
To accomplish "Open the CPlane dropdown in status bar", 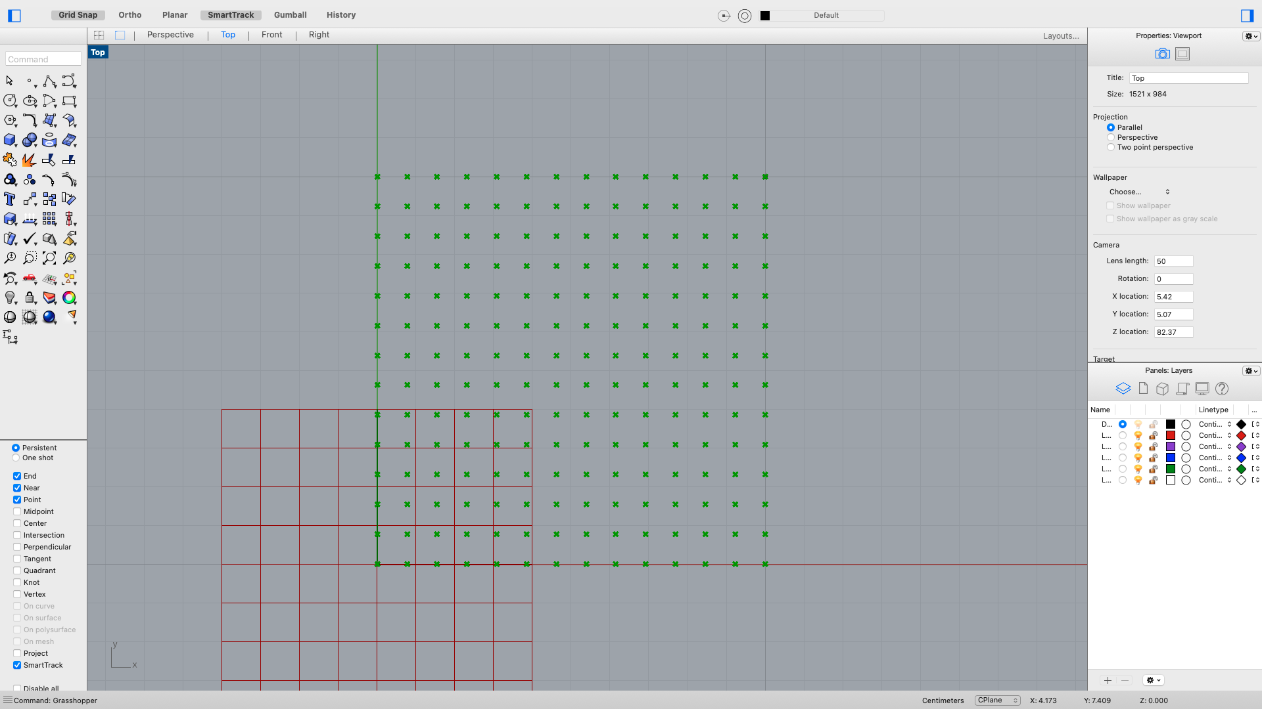I will 997,700.
